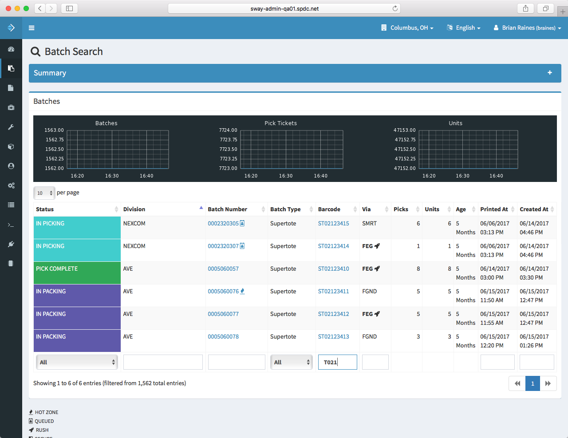Open the cube package sidebar icon

coord(11,146)
